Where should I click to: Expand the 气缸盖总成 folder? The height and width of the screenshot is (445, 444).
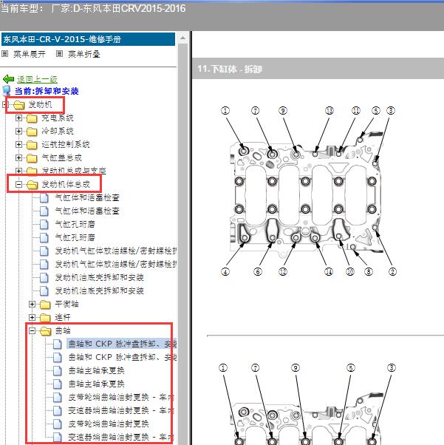(18, 157)
